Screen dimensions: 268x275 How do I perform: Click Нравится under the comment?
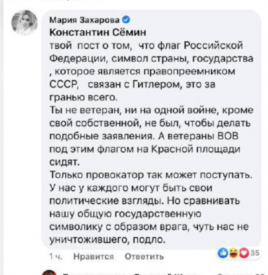pos(93,257)
